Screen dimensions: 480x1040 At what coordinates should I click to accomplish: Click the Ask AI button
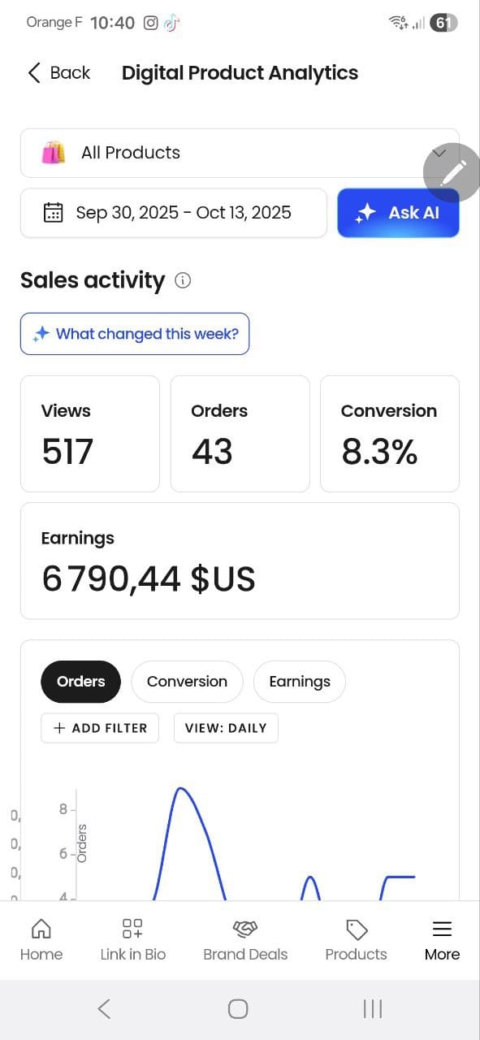click(399, 213)
